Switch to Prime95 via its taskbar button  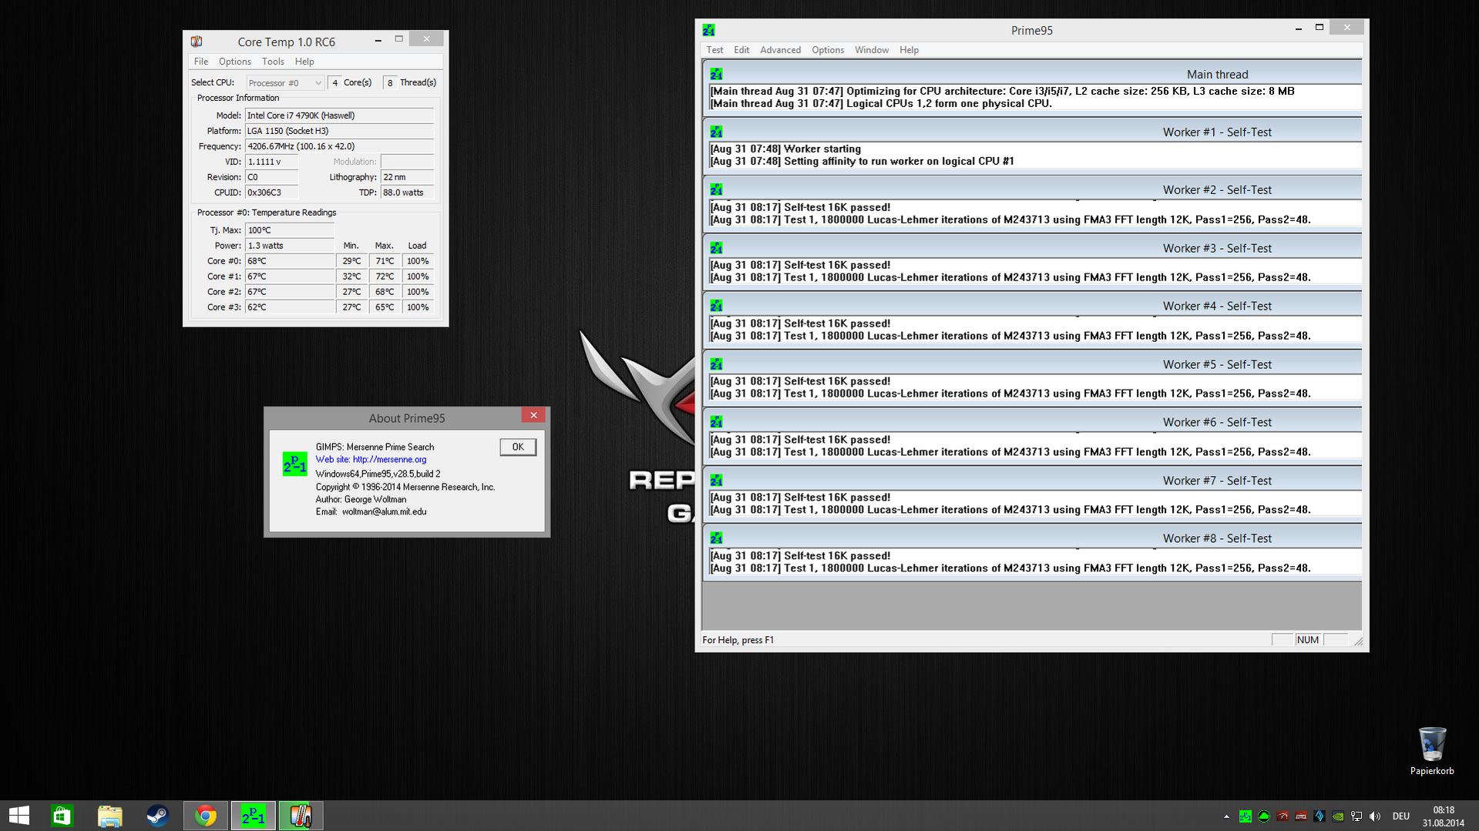pos(253,816)
